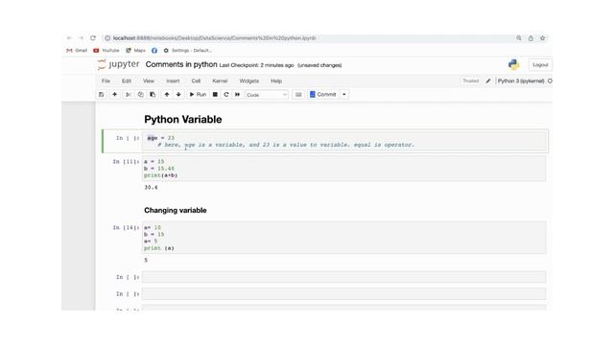Click the share icon in address bar
The height and width of the screenshot is (345, 614).
coord(531,38)
